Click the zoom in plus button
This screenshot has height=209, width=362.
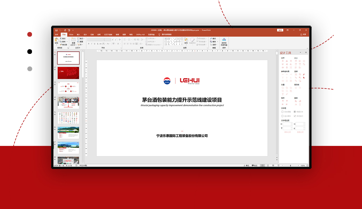[x=298, y=165]
